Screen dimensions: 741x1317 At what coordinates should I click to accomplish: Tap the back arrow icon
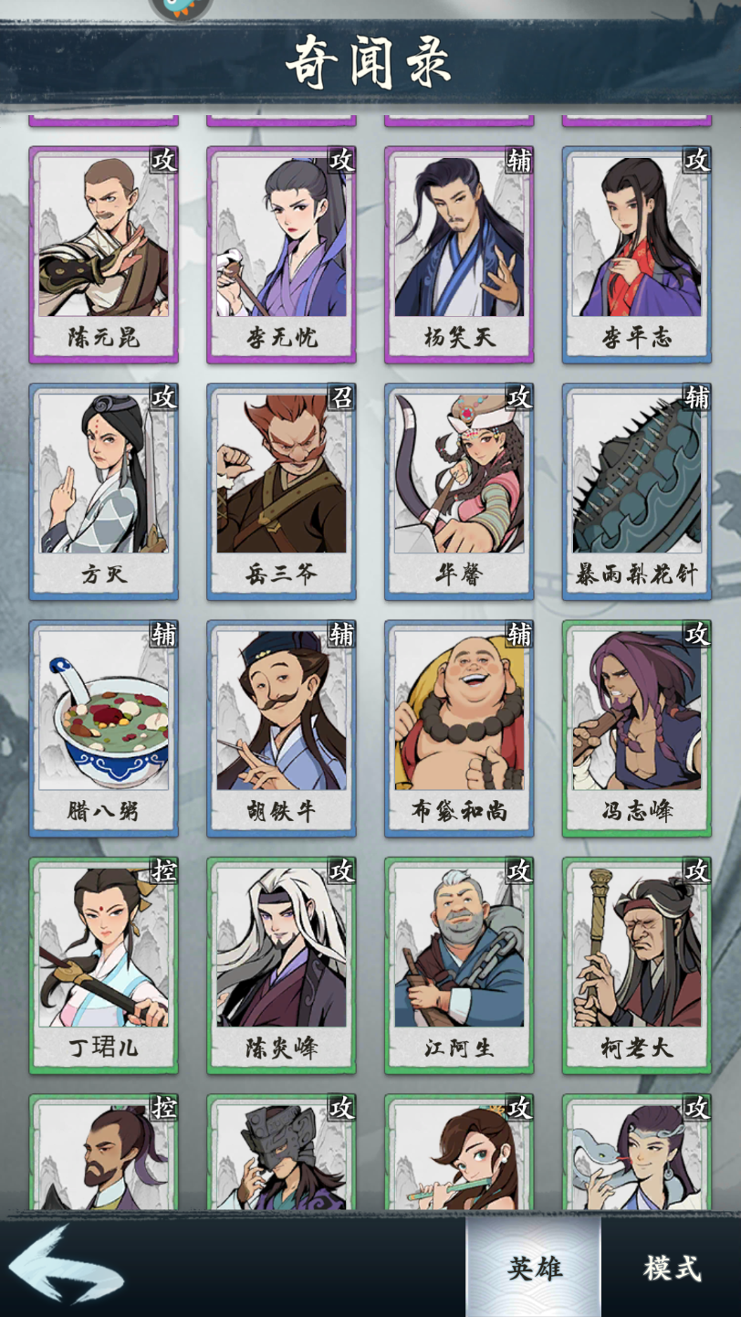click(x=66, y=1265)
